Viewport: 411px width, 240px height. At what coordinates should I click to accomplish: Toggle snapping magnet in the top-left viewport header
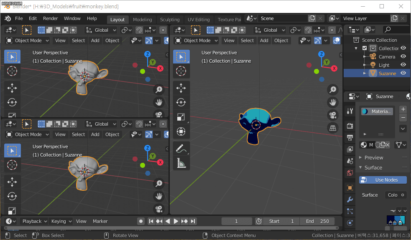pos(139,30)
